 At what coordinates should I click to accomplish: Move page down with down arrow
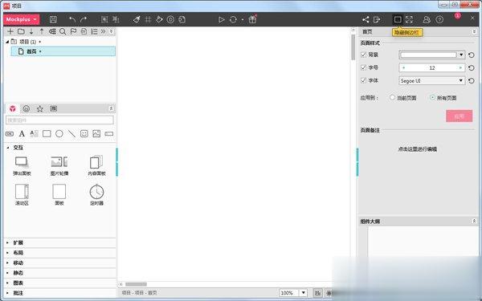pos(31,31)
